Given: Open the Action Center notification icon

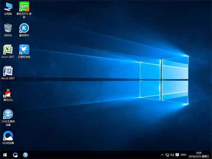Looking at the screenshot, I should click(177, 155).
